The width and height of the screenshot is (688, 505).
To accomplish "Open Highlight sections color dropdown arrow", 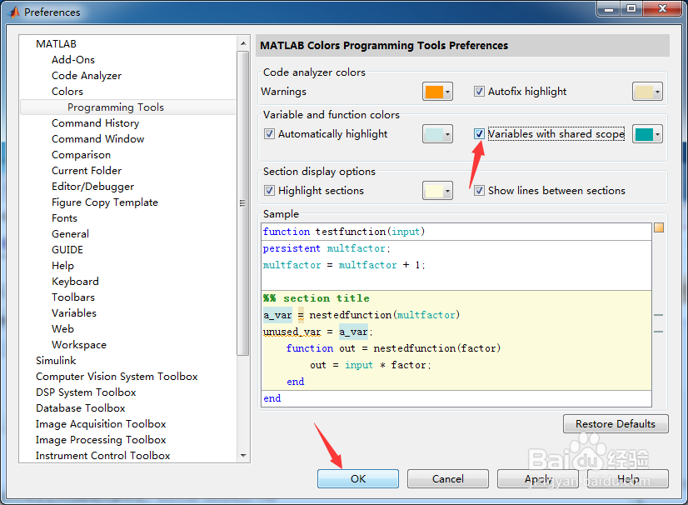I will click(447, 191).
